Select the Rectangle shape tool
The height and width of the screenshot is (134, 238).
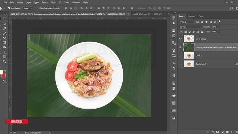pos(4,57)
